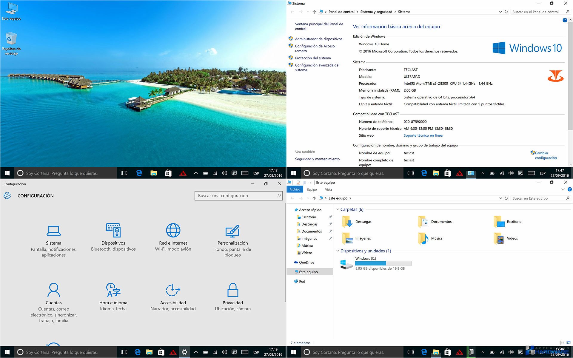The height and width of the screenshot is (358, 573).
Task: Open Red e Internet settings
Action: [x=173, y=237]
